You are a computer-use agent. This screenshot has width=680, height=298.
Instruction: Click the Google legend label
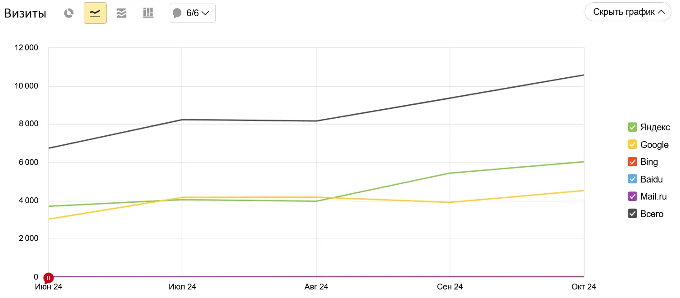point(654,145)
